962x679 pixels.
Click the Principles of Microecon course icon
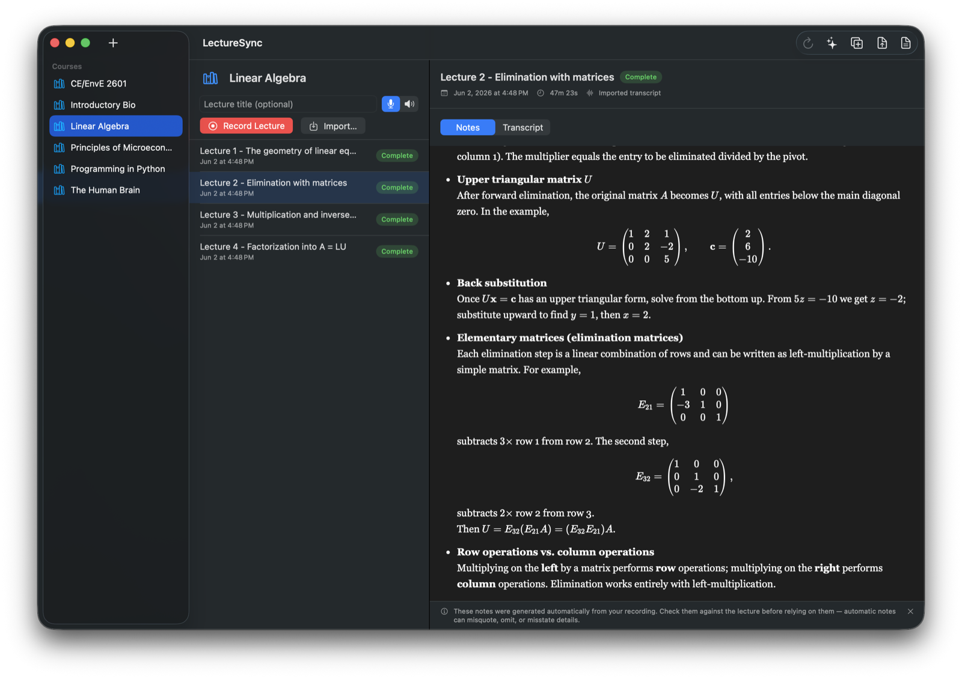point(59,147)
